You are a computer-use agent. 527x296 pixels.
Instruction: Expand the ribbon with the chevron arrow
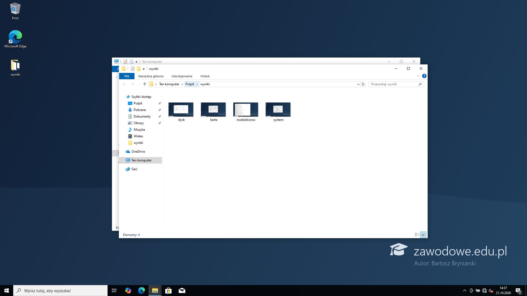(418, 76)
